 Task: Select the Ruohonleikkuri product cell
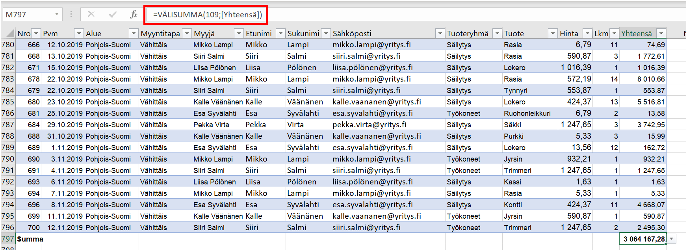point(530,113)
